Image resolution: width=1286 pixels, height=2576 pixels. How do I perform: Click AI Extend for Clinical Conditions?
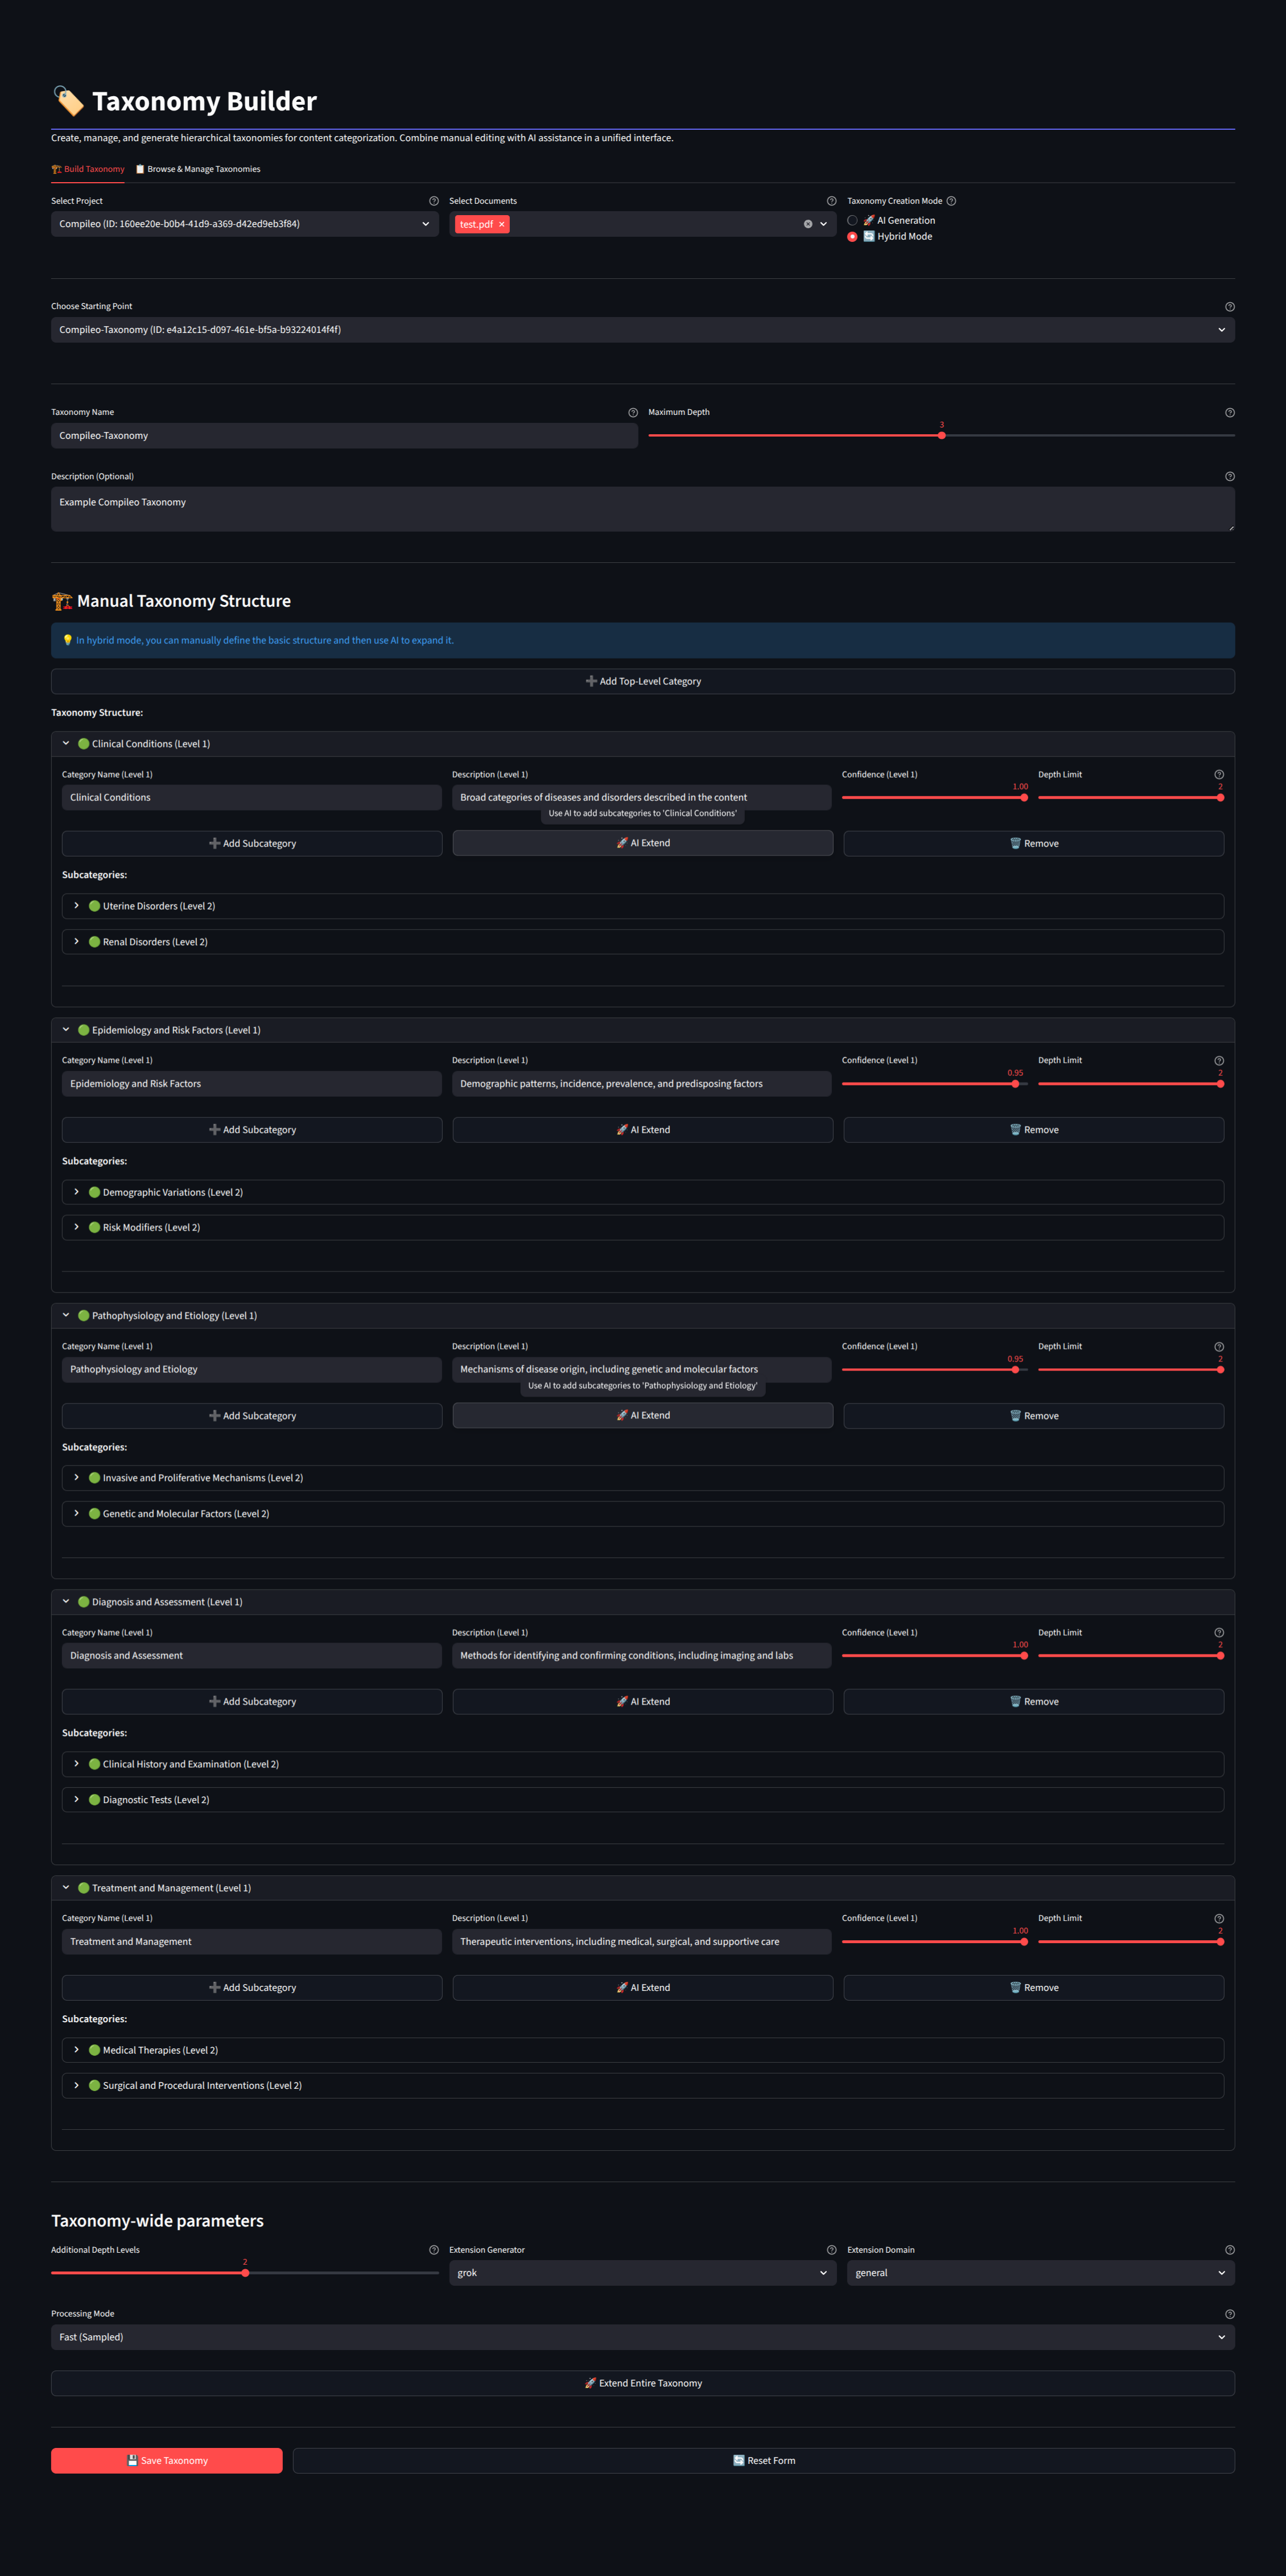point(642,843)
